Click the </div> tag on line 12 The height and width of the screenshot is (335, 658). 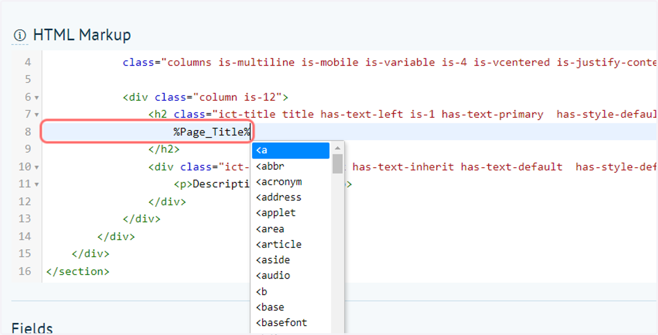[167, 202]
